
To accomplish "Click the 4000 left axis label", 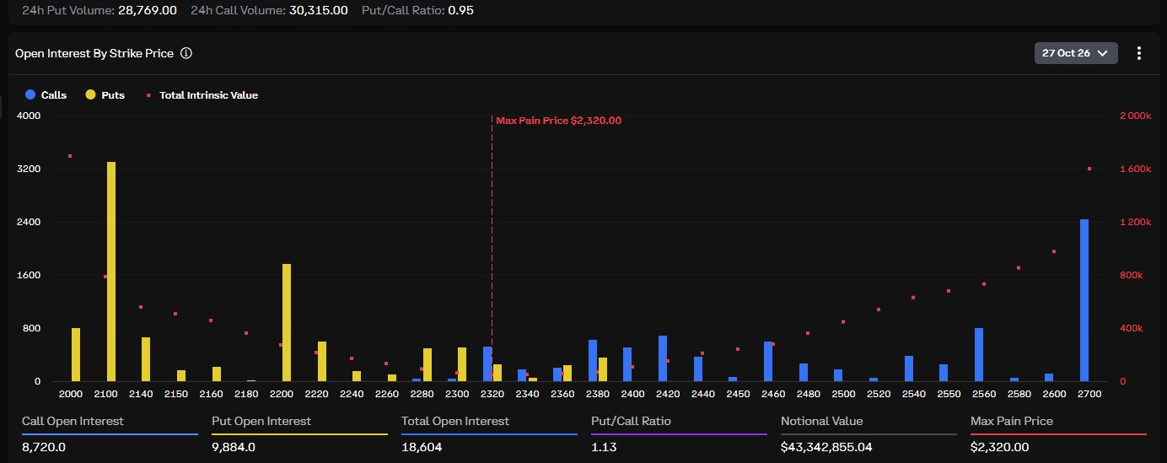I will click(28, 116).
